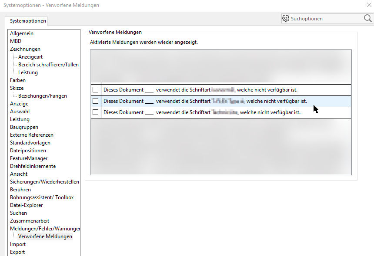Screen dimensions: 374x256
Task: Select Beziehungen/Fangen under Skizze
Action: (43, 96)
